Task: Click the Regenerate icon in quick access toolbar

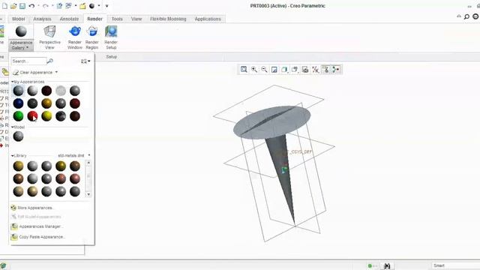Action: 59,6
